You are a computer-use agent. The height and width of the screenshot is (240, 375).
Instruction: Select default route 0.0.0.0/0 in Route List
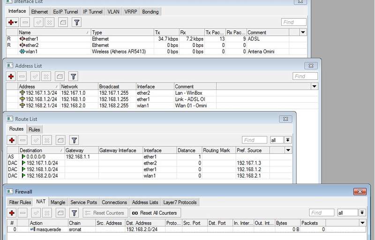click(150, 157)
